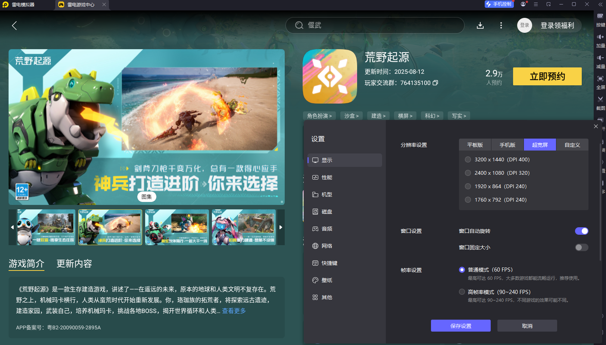Click the yellow 立即预约 button
Viewport: 606px width, 345px height.
(x=547, y=76)
